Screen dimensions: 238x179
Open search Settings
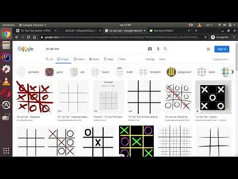click(150, 59)
